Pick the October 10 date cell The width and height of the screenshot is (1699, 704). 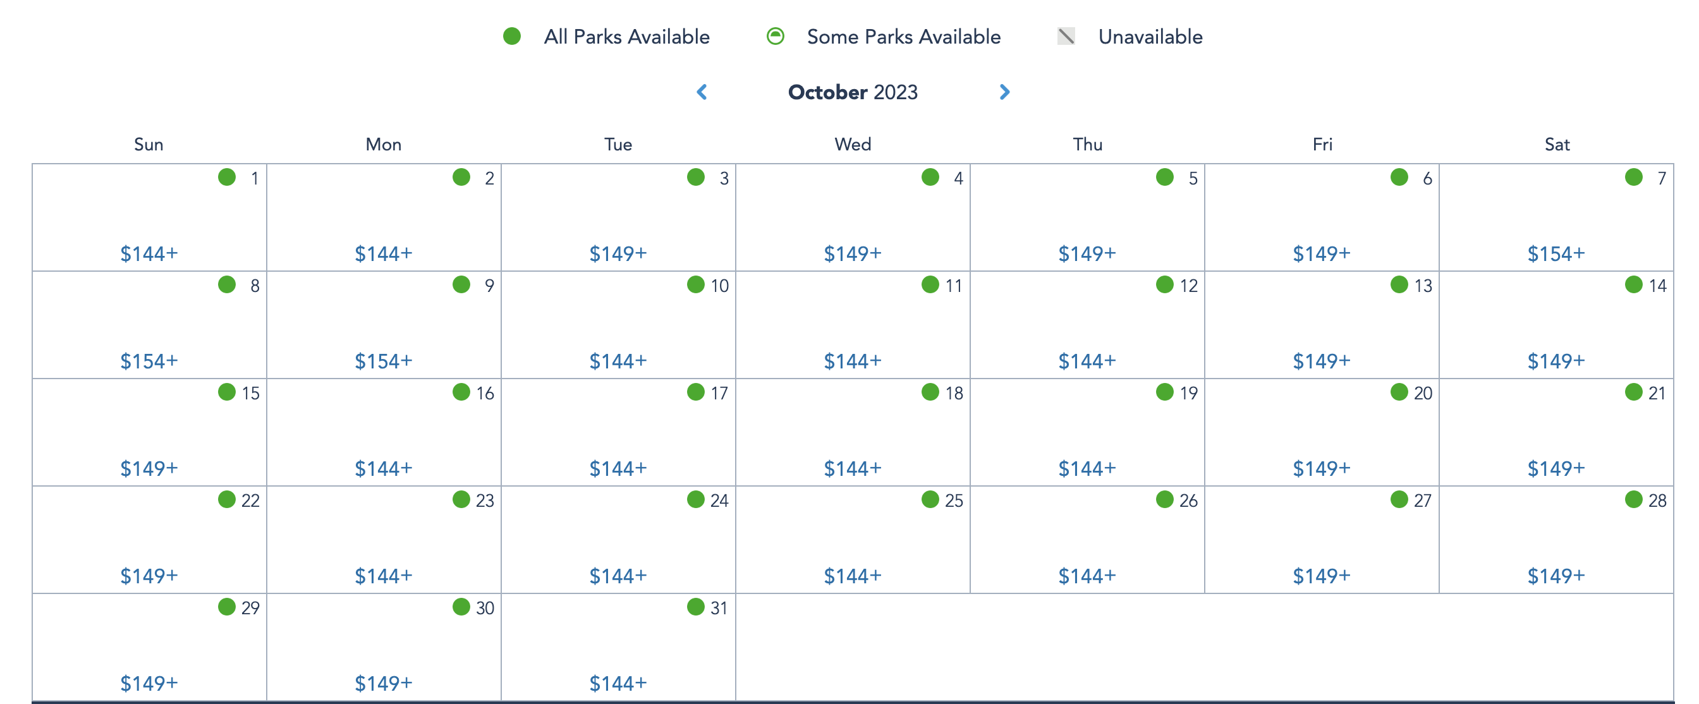(x=618, y=324)
